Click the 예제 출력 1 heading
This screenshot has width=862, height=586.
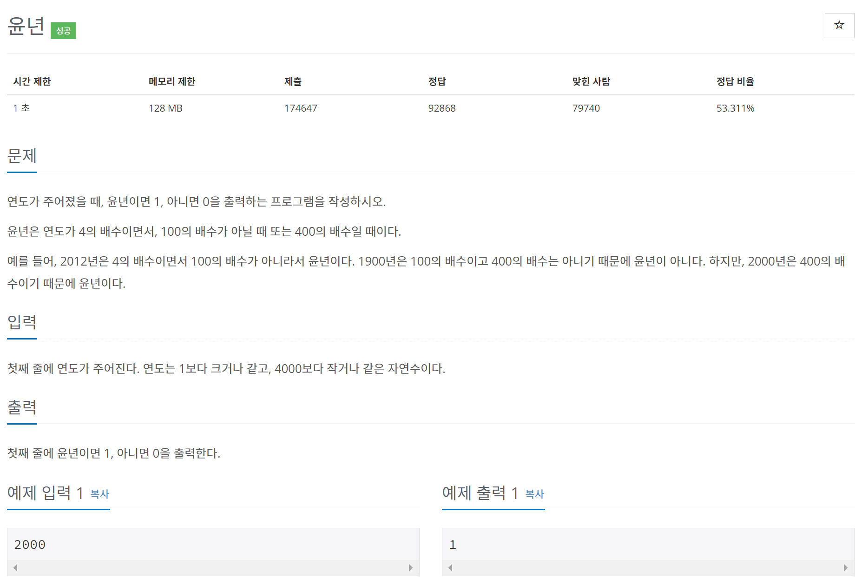(x=480, y=493)
